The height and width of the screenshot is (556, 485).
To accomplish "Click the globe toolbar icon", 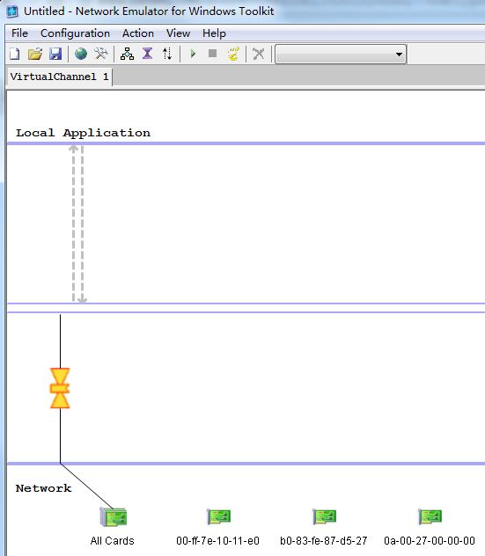I will pos(81,54).
